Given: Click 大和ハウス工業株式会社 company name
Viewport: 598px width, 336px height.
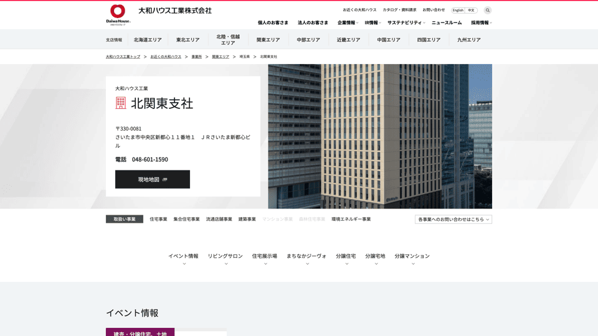Looking at the screenshot, I should 174,11.
